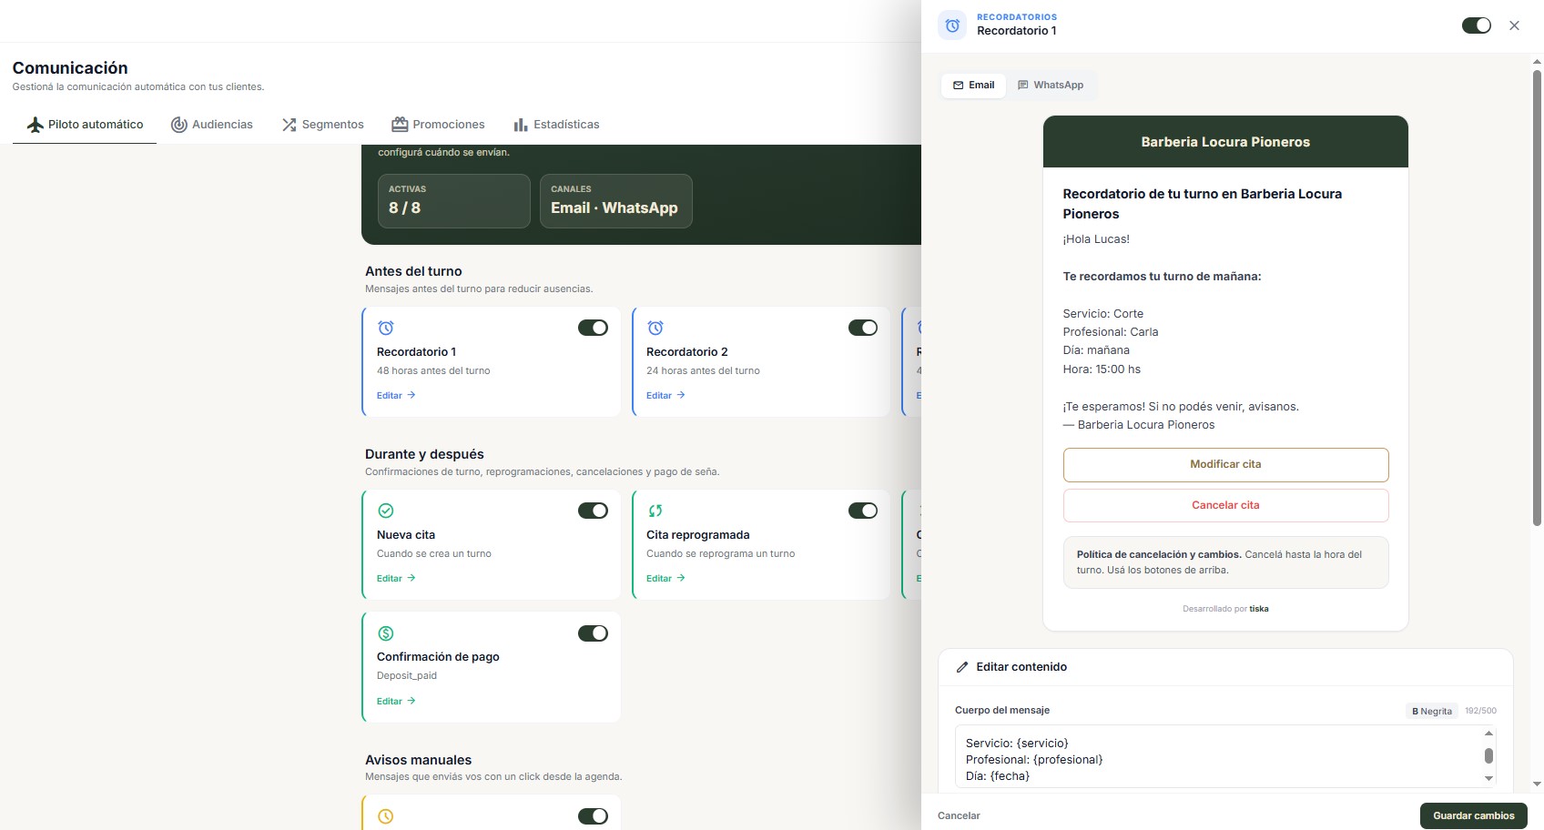Click the envelope icon on Email tab
Image resolution: width=1544 pixels, height=830 pixels.
coord(959,86)
